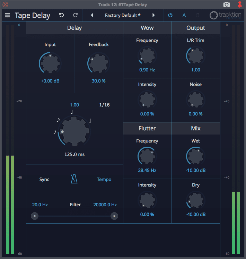This screenshot has height=259, width=246.
Task: Toggle the metronome sync icon
Action: coord(74,179)
